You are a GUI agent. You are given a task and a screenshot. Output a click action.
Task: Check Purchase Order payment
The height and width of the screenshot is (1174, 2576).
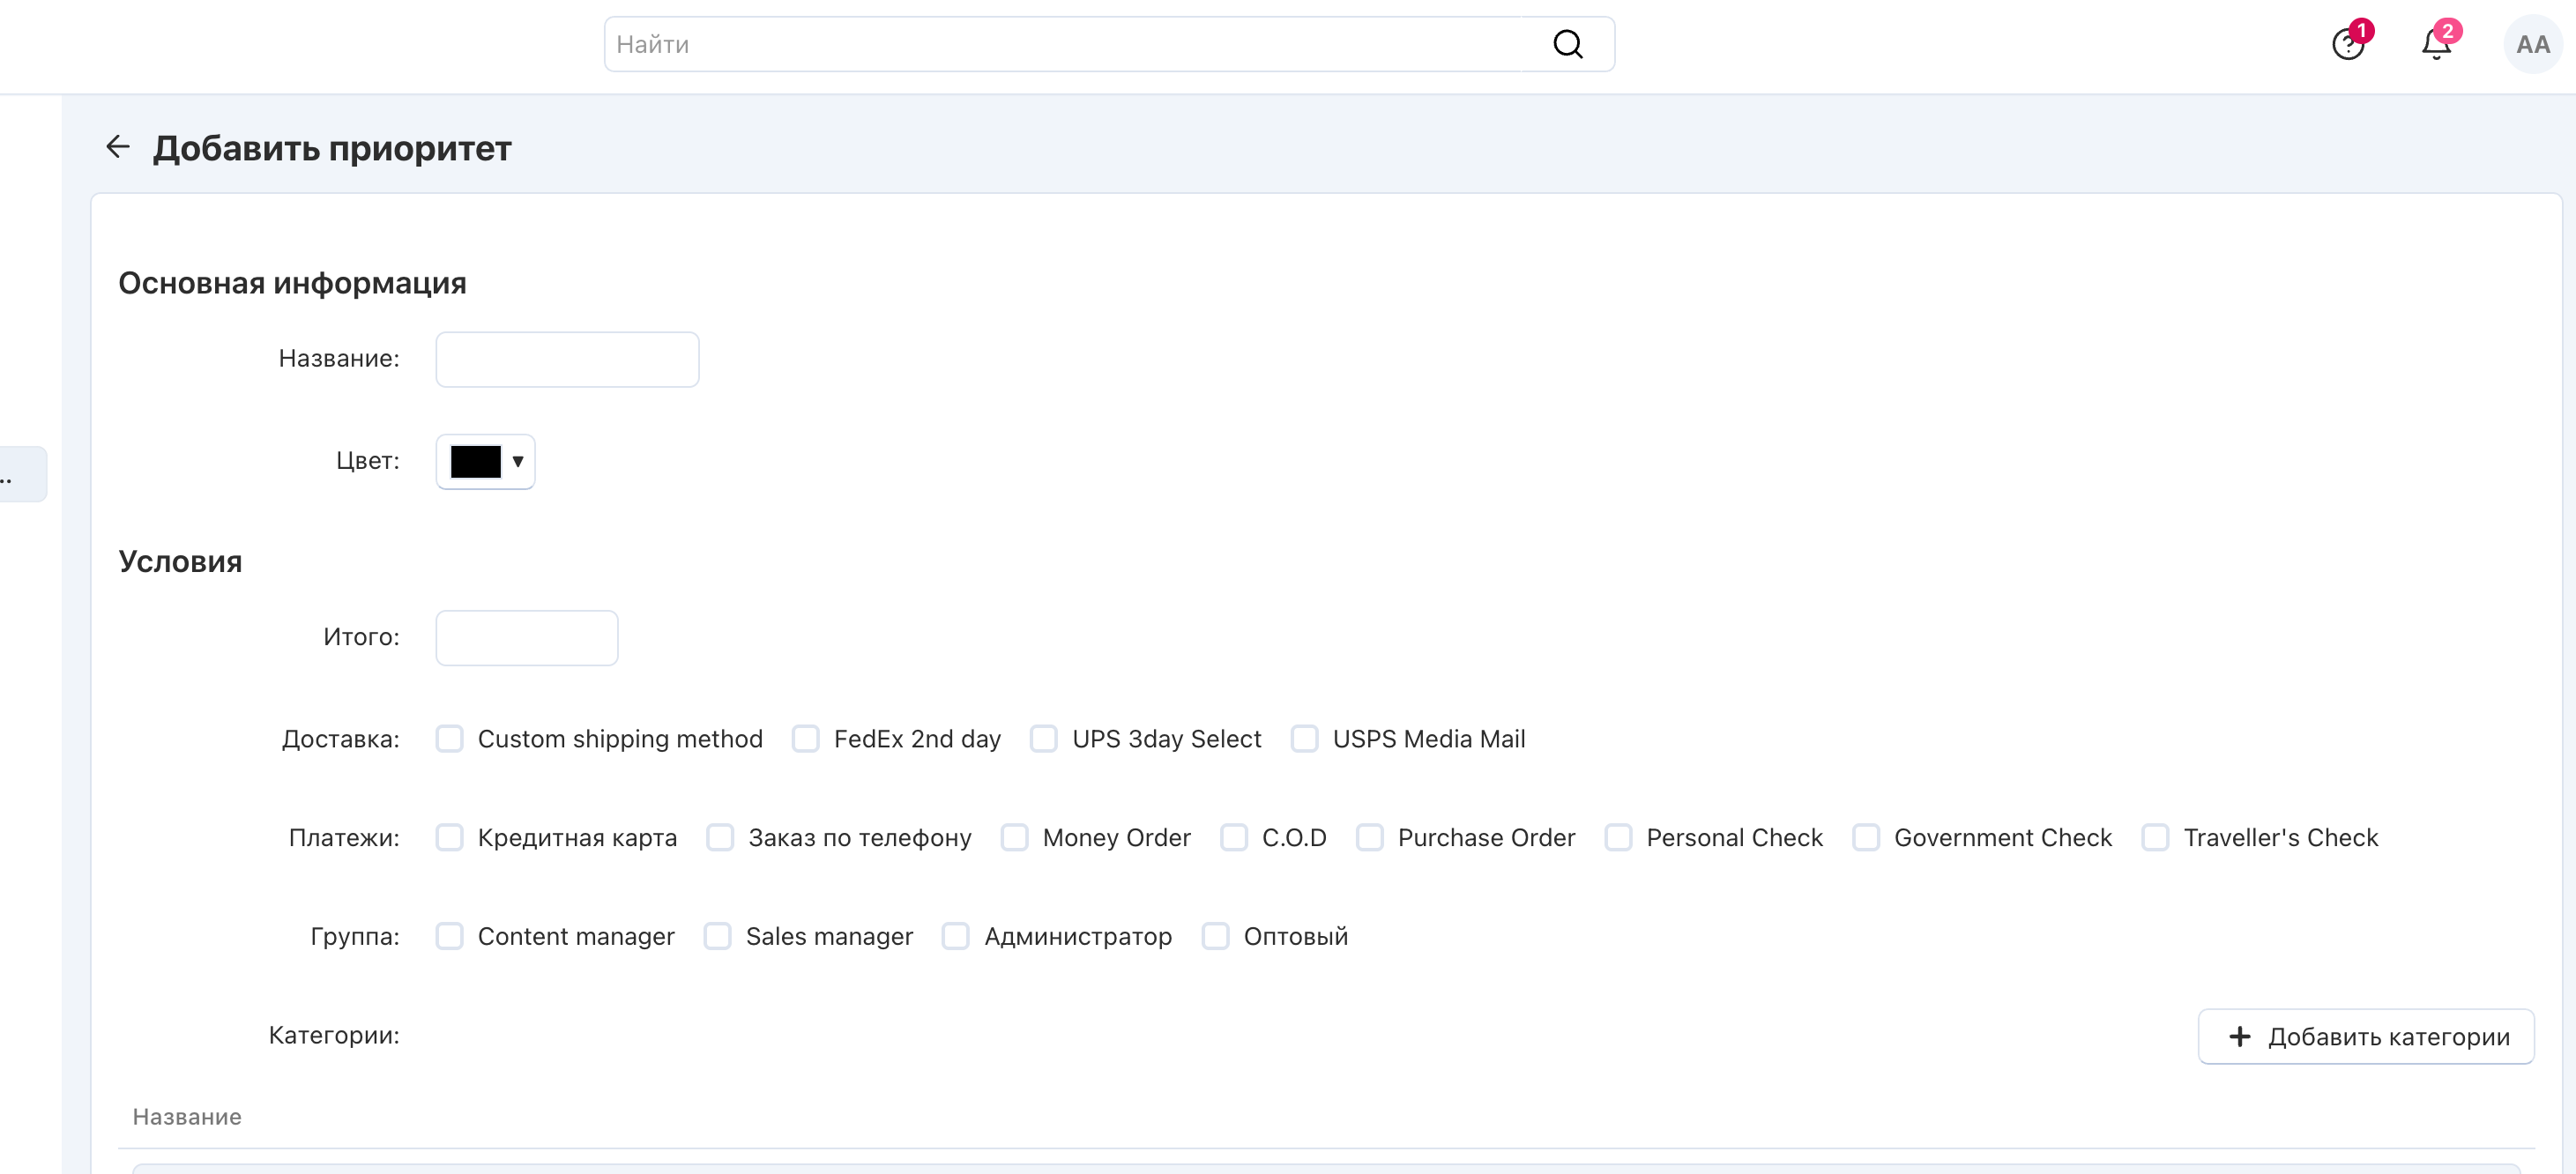pyautogui.click(x=1370, y=837)
